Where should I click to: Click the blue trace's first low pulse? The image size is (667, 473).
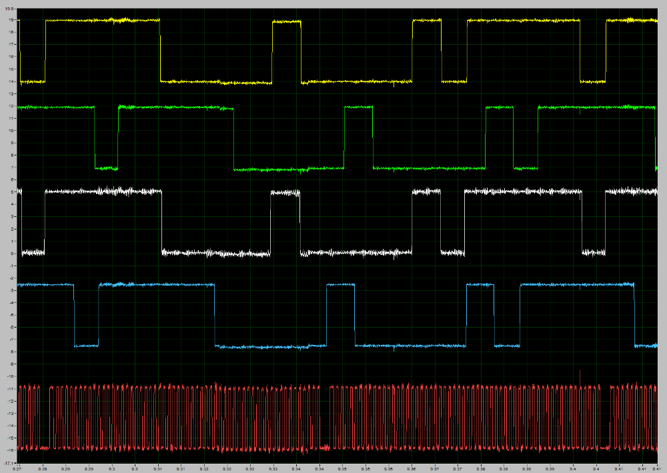pyautogui.click(x=86, y=346)
